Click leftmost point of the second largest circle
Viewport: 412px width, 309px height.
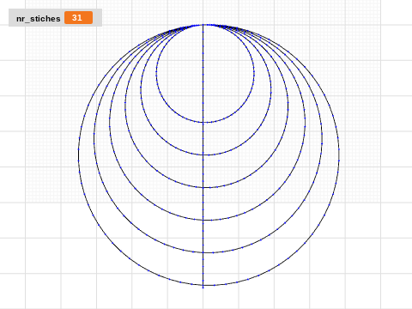pyautogui.click(x=94, y=139)
